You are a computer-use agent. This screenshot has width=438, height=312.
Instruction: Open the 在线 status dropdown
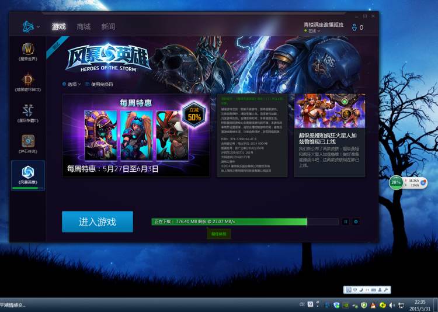coord(312,31)
